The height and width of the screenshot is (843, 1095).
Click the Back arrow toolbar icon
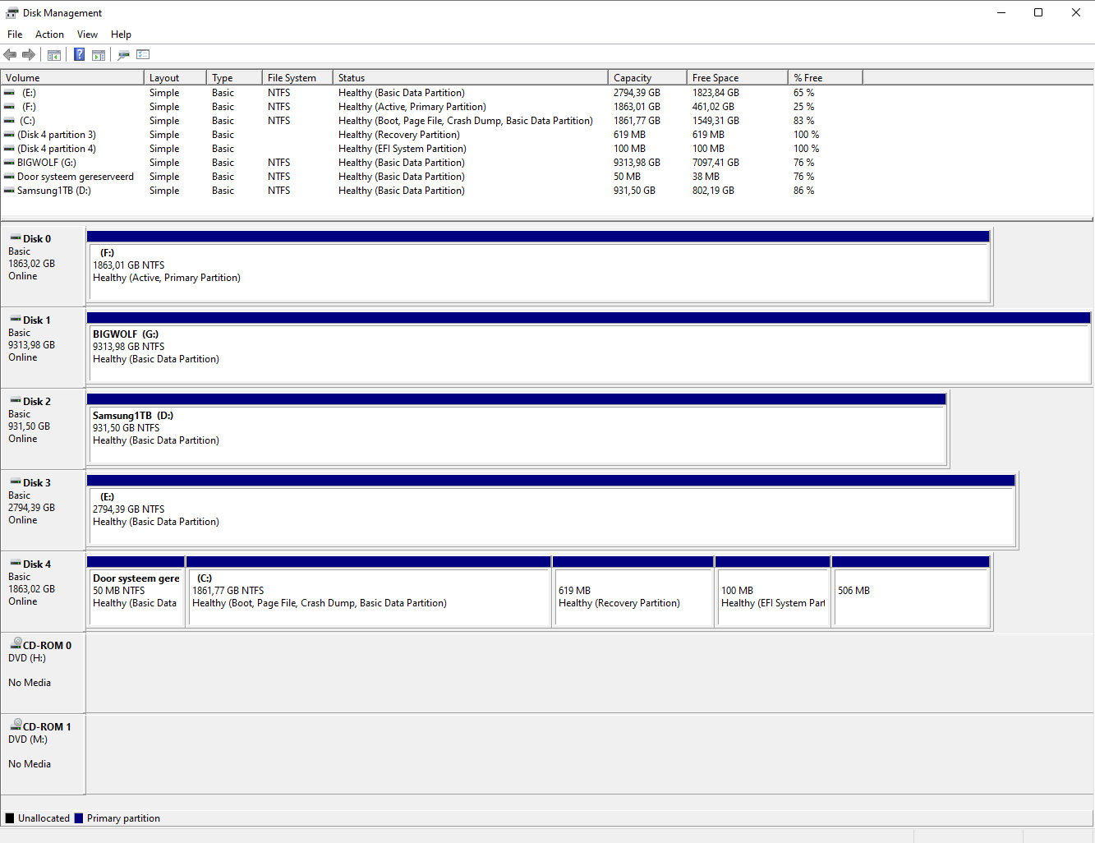point(10,55)
